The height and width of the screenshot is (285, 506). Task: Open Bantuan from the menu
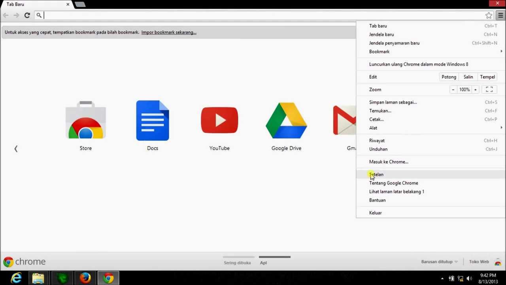[430, 200]
